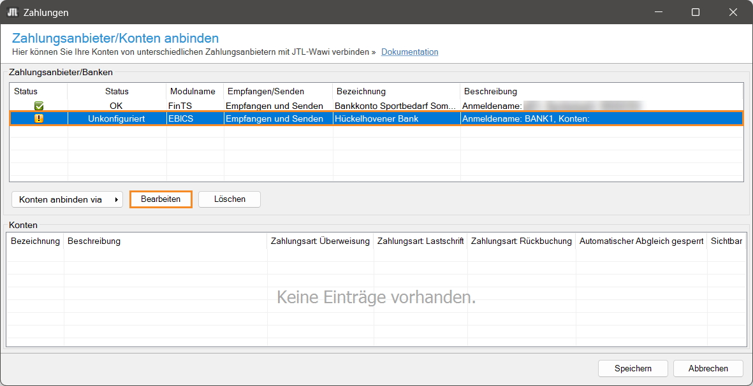
Task: Click the green checkmark OK status icon
Action: 39,106
